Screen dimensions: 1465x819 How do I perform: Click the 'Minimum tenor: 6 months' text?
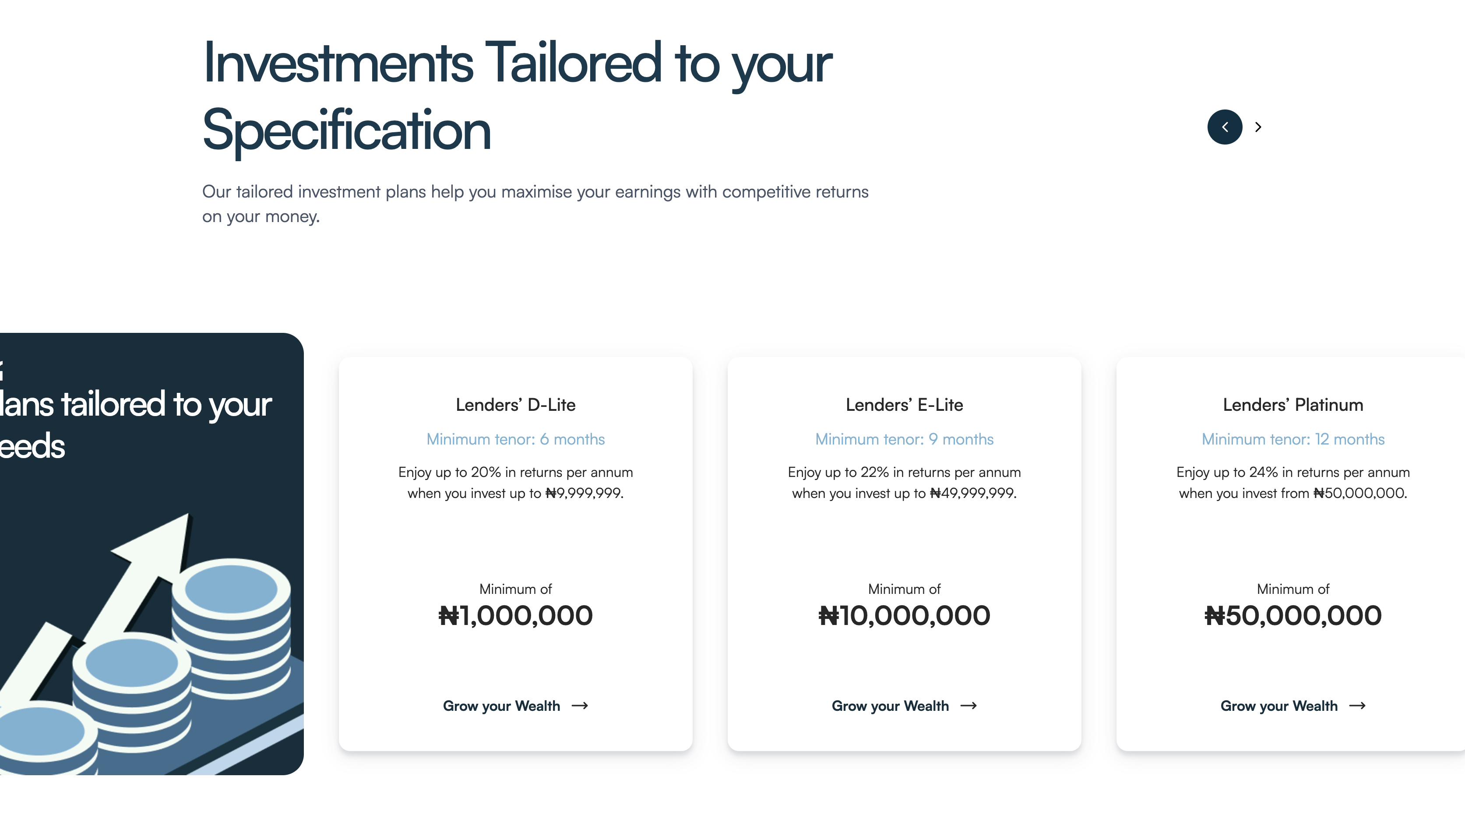point(515,439)
